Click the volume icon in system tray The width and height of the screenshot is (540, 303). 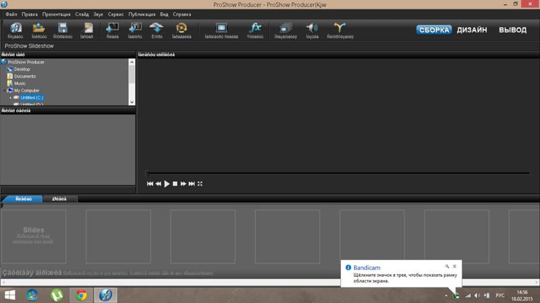[x=477, y=296]
